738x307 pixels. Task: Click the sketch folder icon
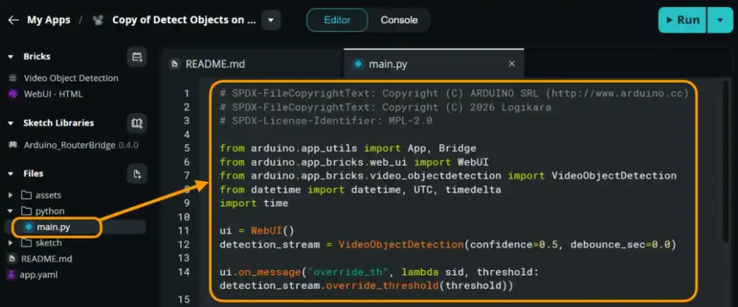point(27,243)
